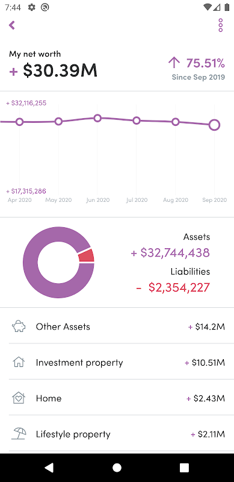The height and width of the screenshot is (482, 234).
Task: Open the Other Assets $14.2M row
Action: 117,327
